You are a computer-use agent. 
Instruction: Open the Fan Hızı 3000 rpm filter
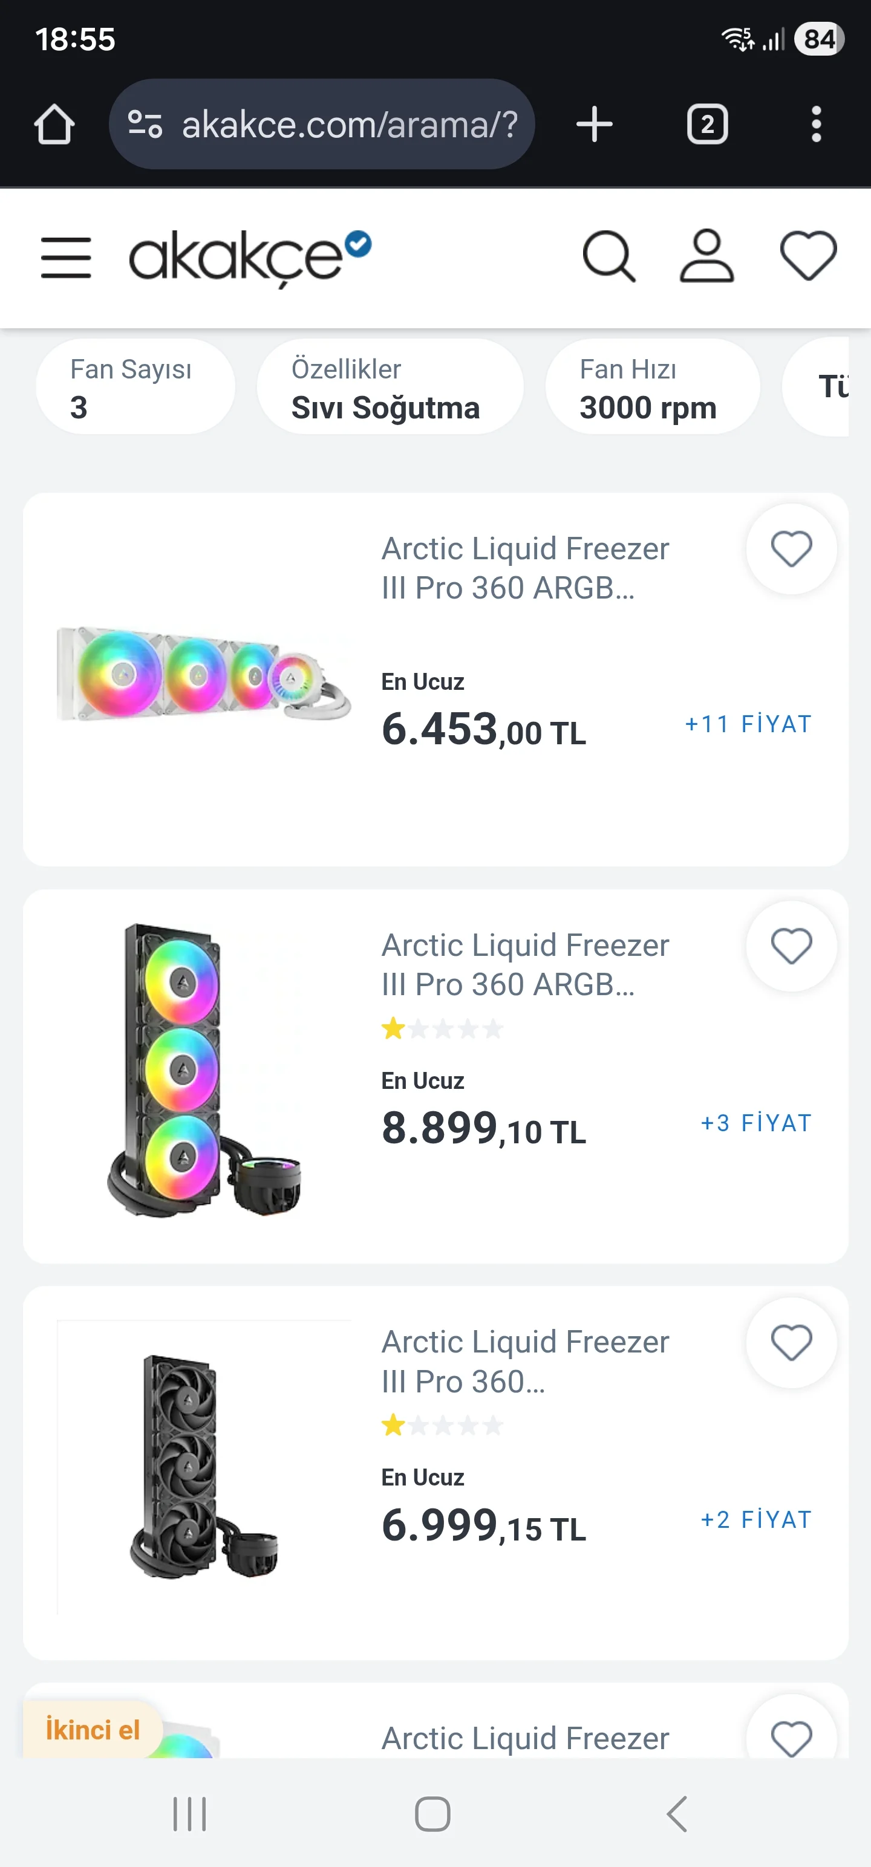(x=652, y=387)
